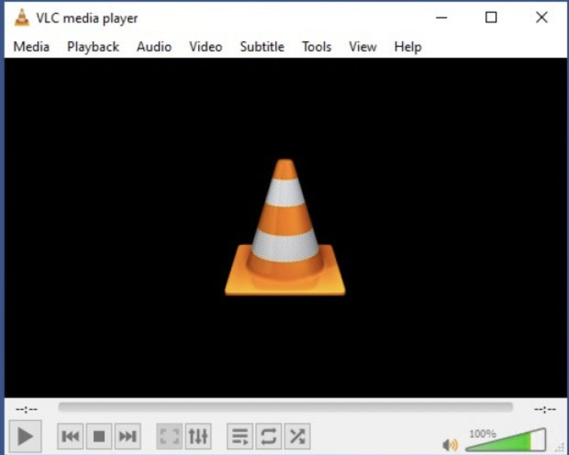
Task: Maximize the VLC window
Action: 491,17
